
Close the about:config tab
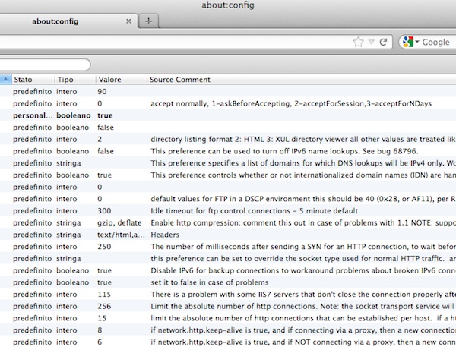(x=128, y=21)
